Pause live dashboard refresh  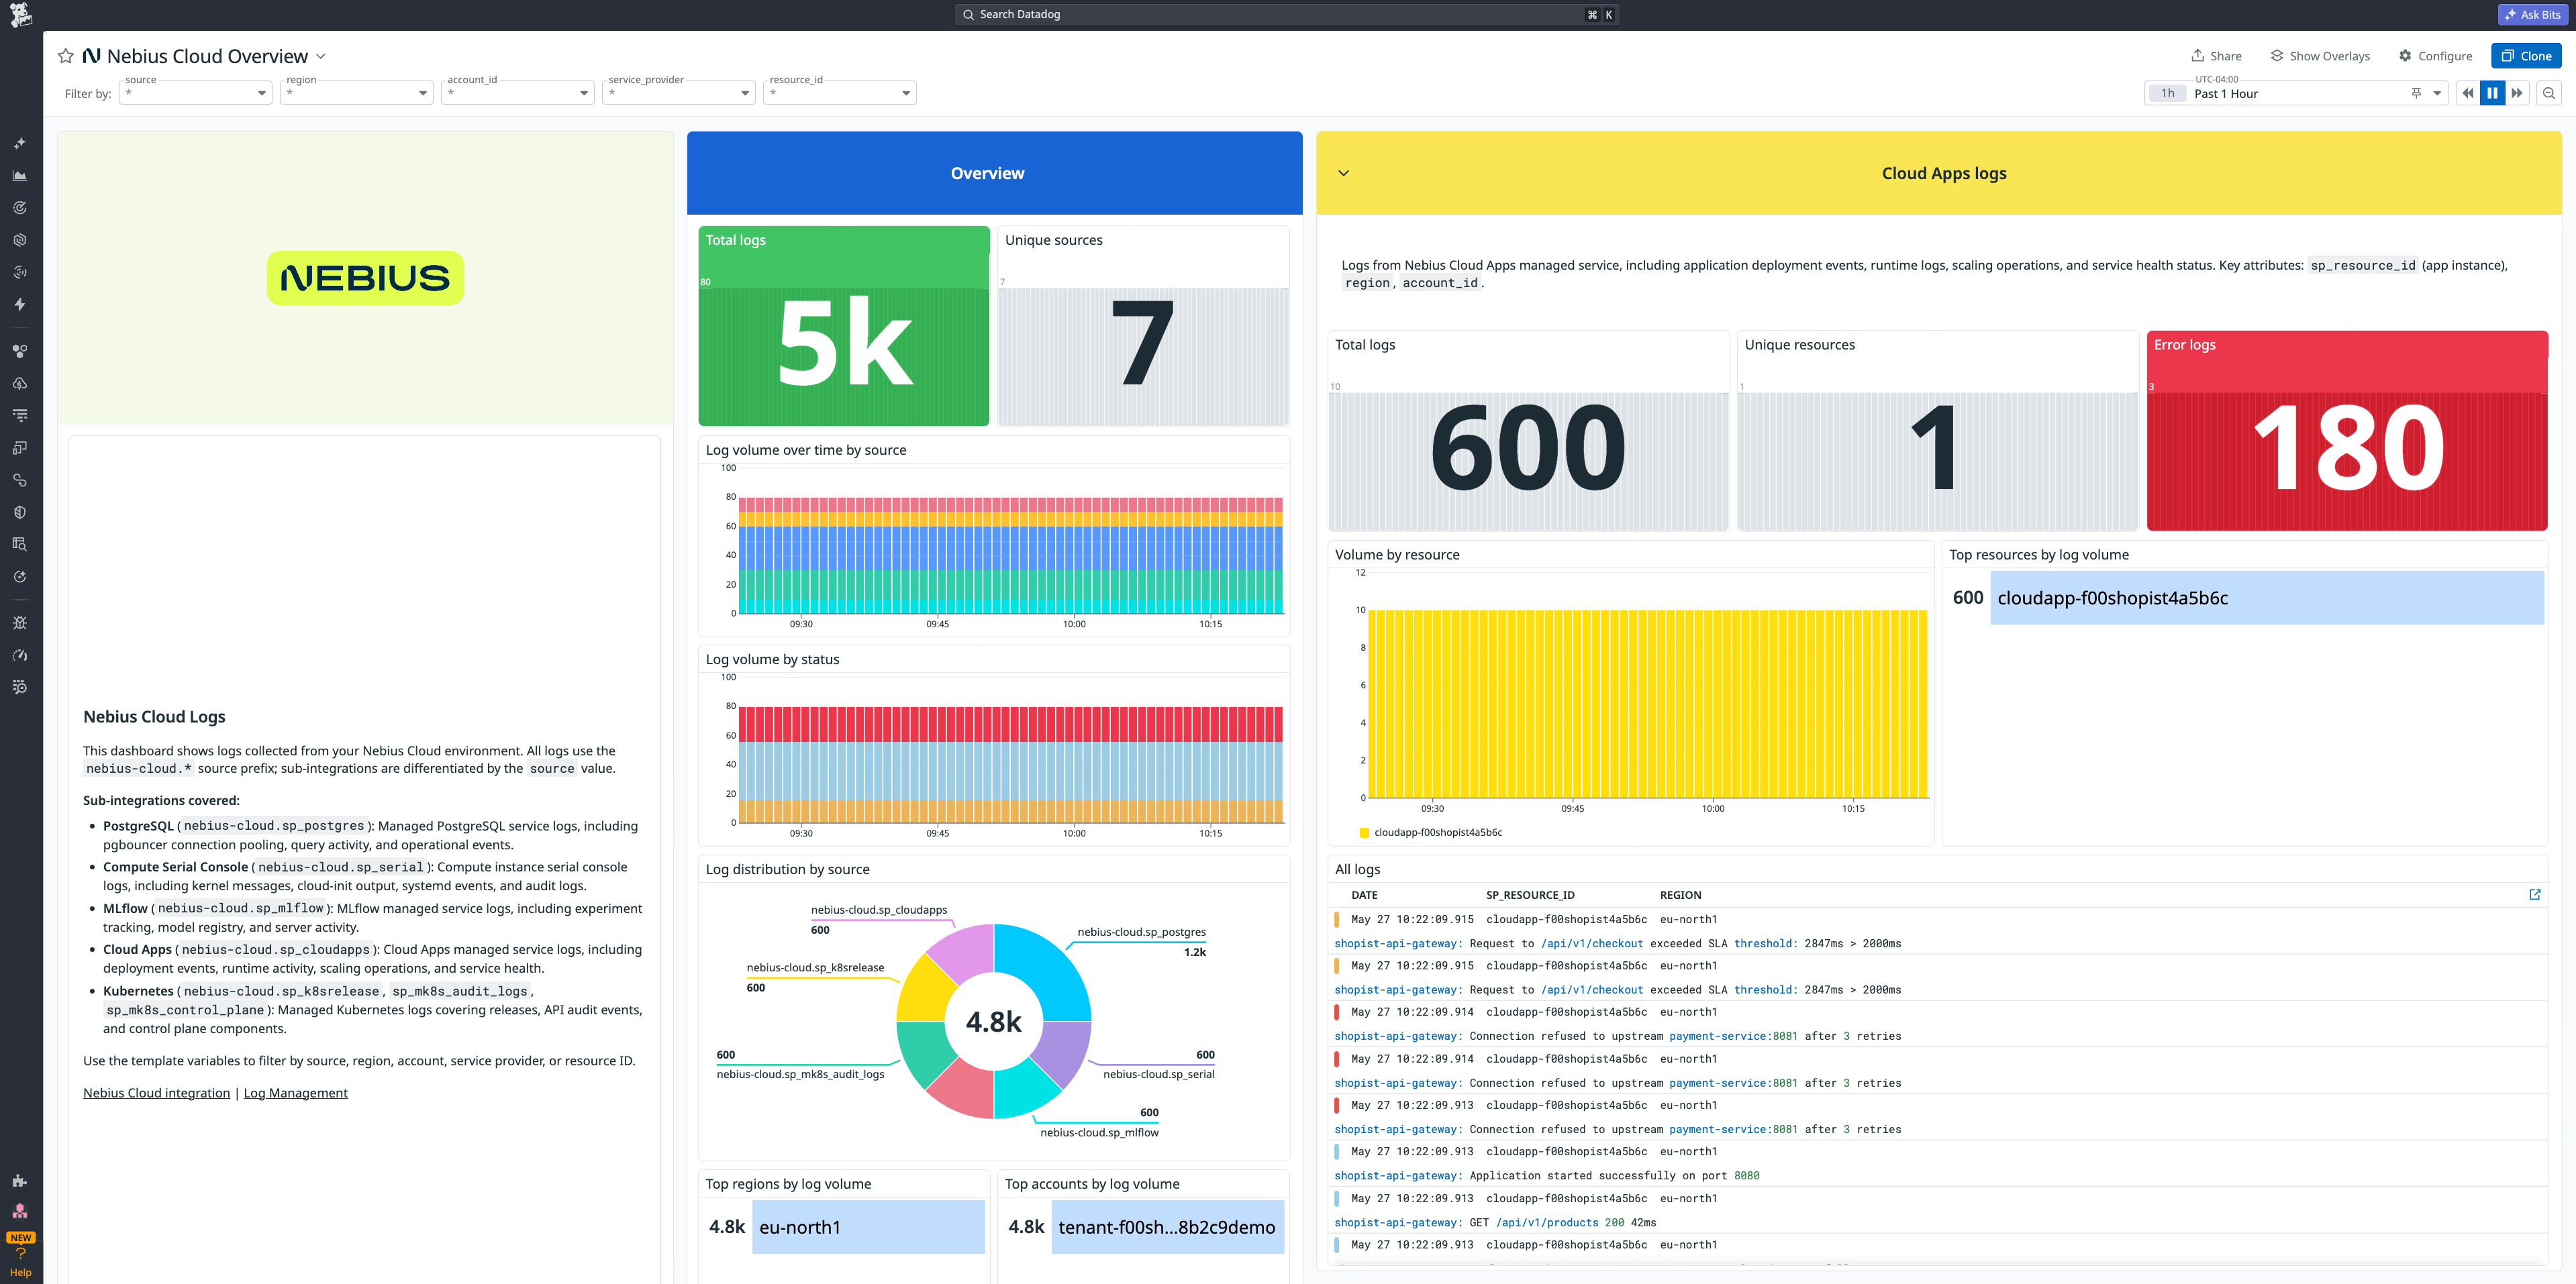(x=2492, y=93)
